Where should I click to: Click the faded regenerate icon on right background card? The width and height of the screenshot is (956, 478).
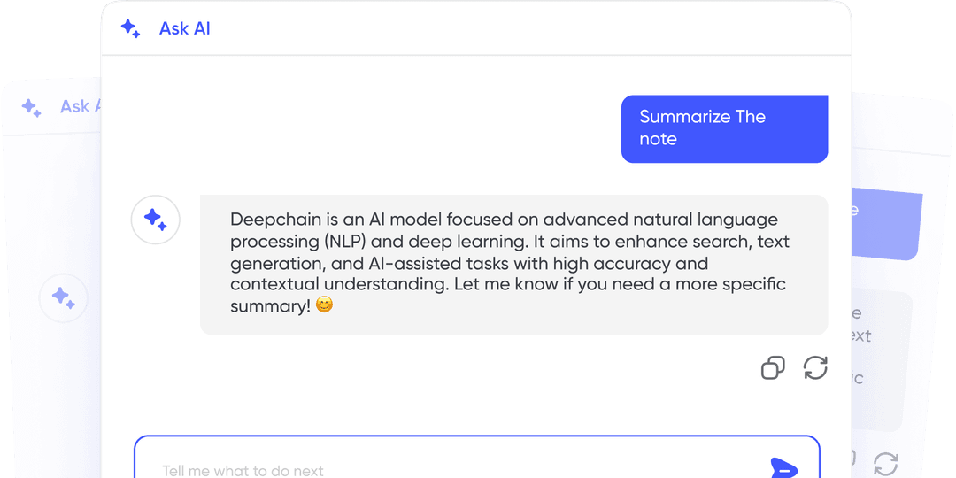tap(885, 463)
